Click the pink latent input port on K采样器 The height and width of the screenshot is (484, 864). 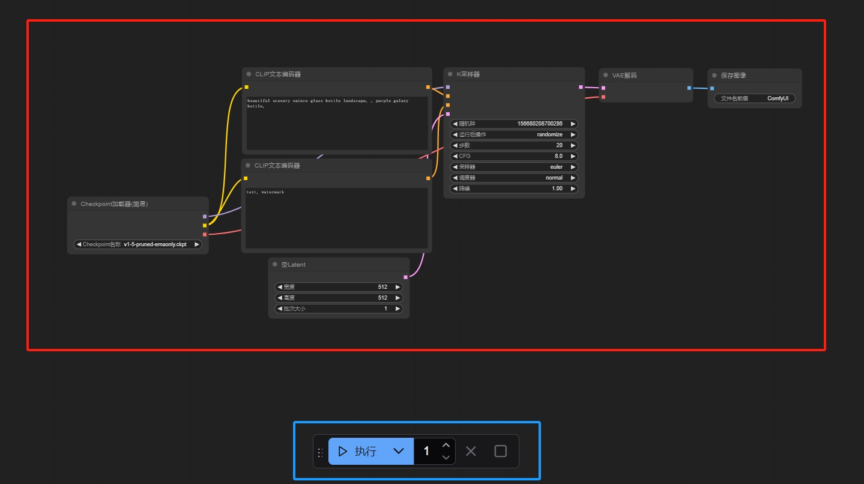[448, 114]
